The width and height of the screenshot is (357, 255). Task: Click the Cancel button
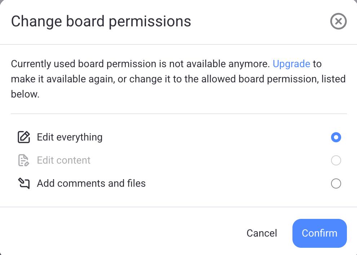(x=261, y=233)
